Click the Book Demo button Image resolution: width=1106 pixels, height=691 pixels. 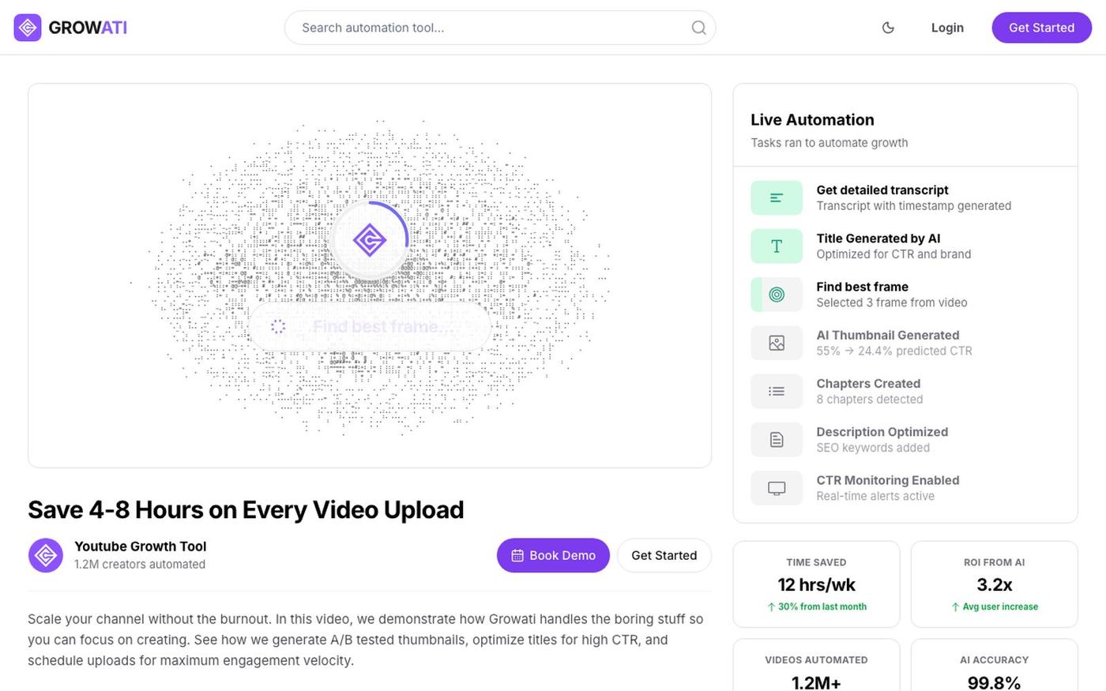(553, 555)
